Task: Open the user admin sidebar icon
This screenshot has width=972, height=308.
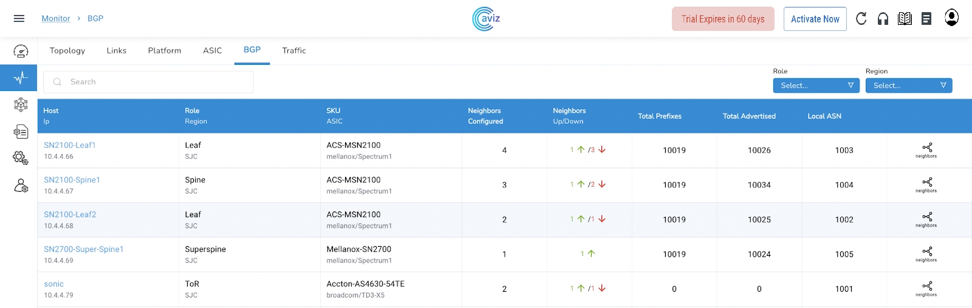Action: 21,186
